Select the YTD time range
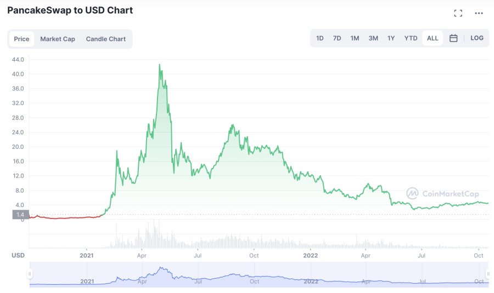This screenshot has height=293, width=494. point(411,38)
